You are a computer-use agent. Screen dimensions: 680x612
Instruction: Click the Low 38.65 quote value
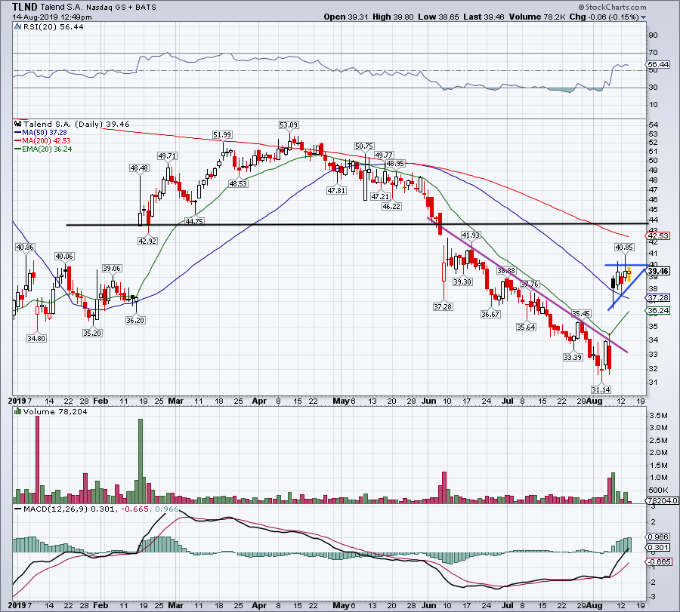pos(438,17)
